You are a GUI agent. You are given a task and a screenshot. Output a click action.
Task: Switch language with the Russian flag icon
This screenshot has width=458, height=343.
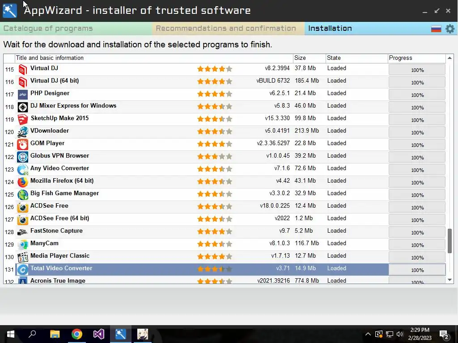(436, 29)
